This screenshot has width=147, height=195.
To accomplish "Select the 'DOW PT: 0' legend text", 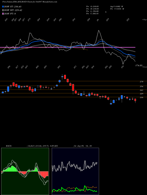I will point(10,14).
